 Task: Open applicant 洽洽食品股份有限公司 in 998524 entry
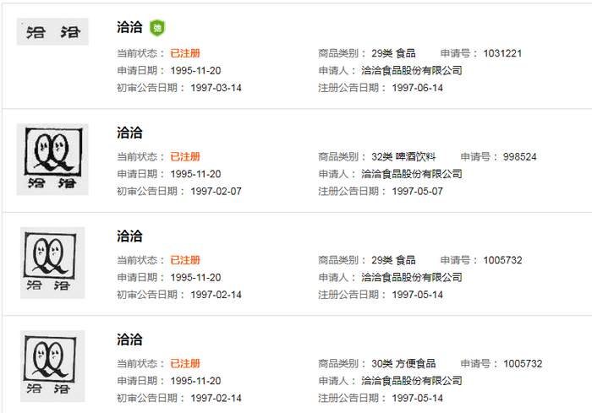412,174
